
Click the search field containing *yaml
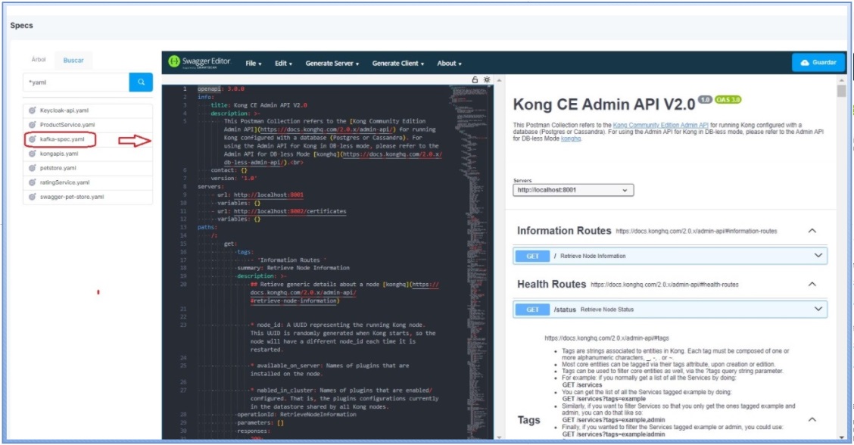tap(76, 82)
